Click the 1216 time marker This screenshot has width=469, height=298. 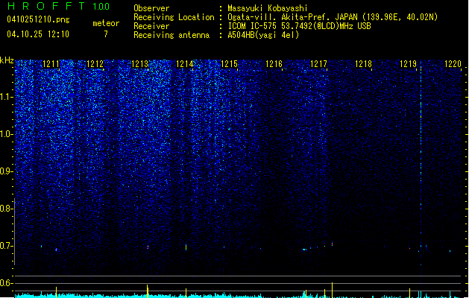pos(274,64)
